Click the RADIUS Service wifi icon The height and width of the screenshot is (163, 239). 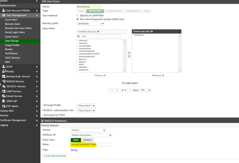4,81
